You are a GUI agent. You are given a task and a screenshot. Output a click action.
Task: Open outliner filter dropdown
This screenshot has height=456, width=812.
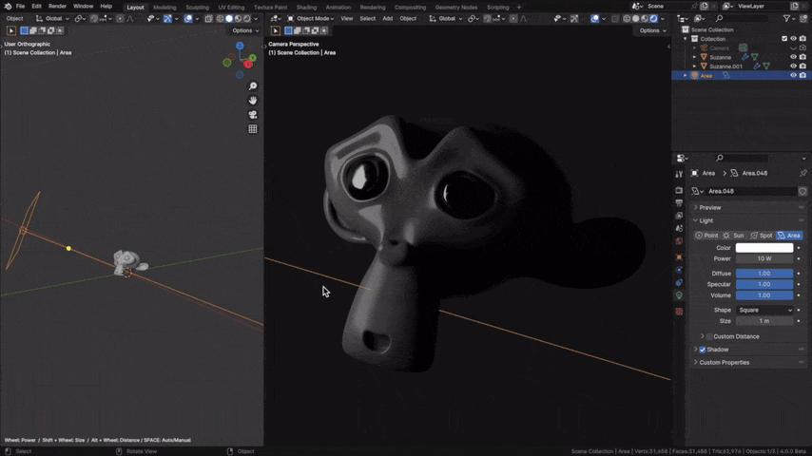[788, 19]
